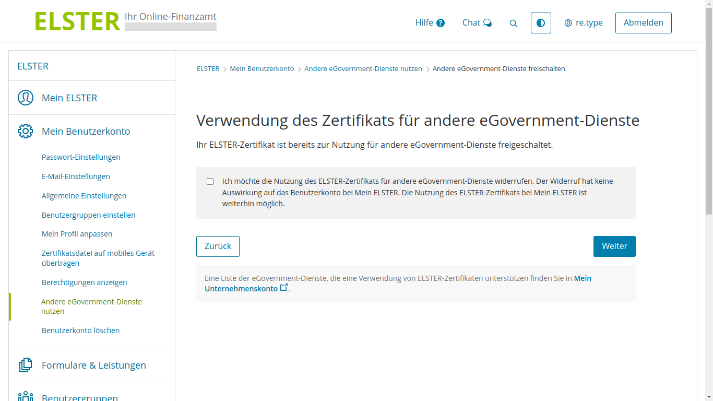Click the ELSTER logo
The image size is (713, 401).
[77, 22]
